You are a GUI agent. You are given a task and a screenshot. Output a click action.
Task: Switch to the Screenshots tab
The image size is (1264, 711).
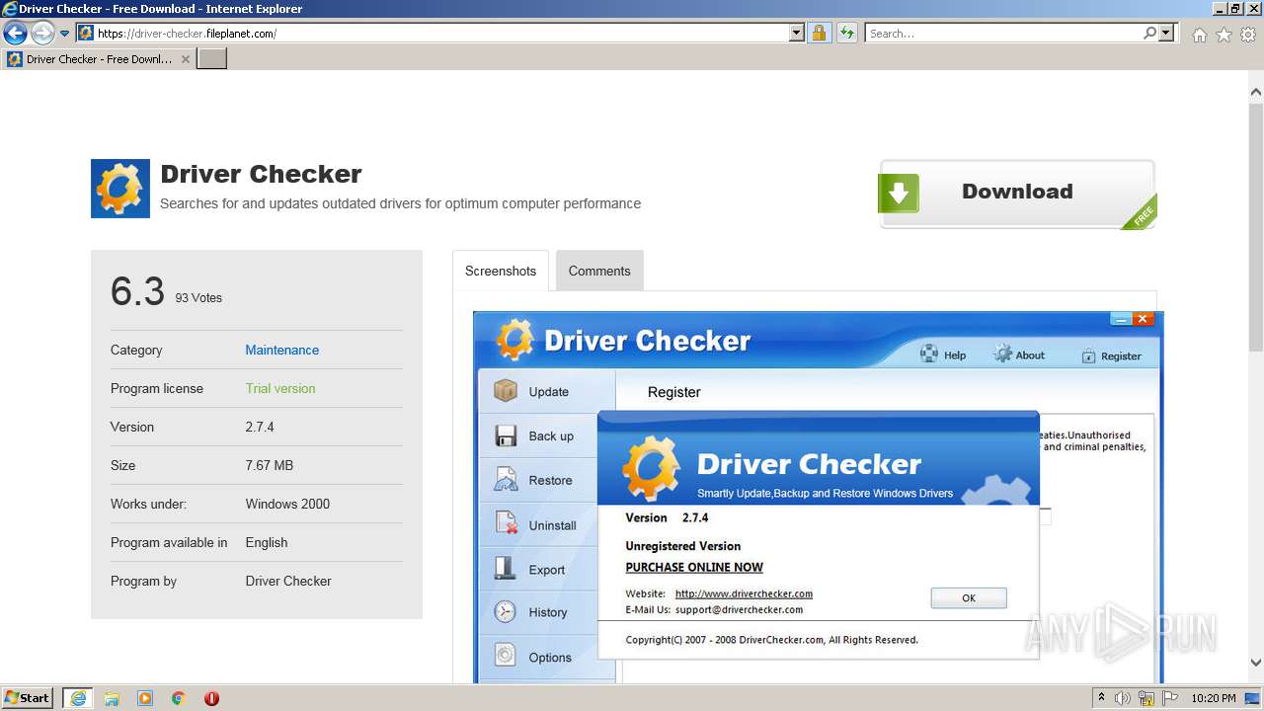[501, 271]
